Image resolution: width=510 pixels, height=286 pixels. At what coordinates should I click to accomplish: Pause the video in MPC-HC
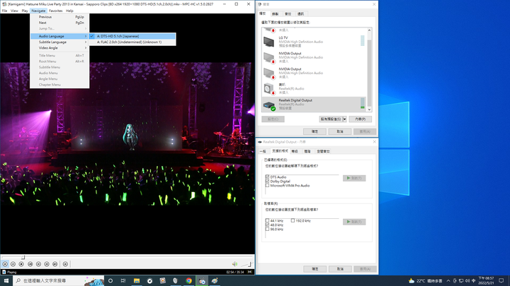13,264
